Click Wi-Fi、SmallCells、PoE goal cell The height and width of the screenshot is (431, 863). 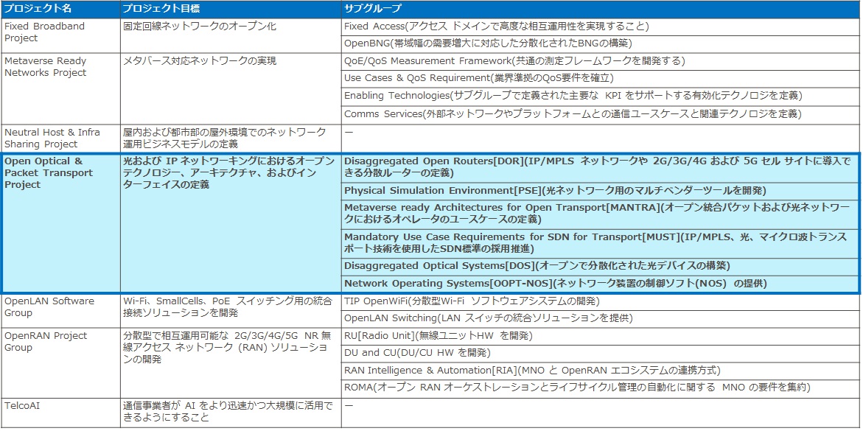click(x=231, y=310)
